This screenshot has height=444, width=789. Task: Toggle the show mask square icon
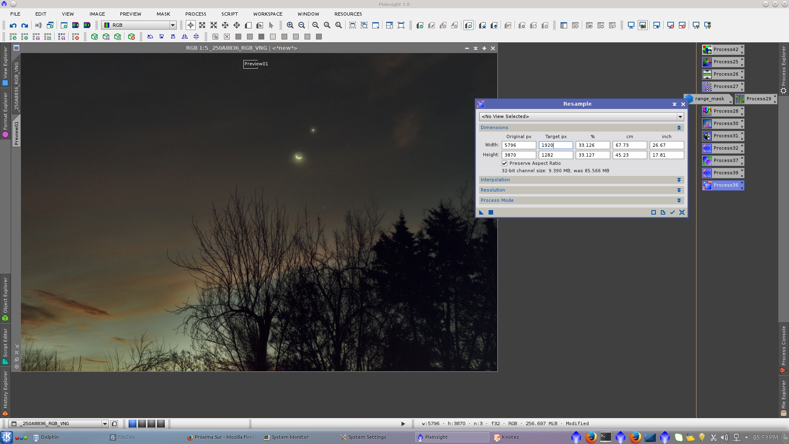point(215,37)
